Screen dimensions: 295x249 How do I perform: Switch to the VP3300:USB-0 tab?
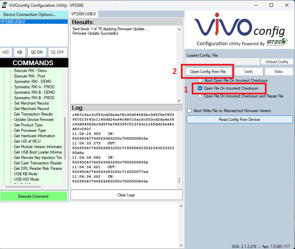[x=83, y=14]
